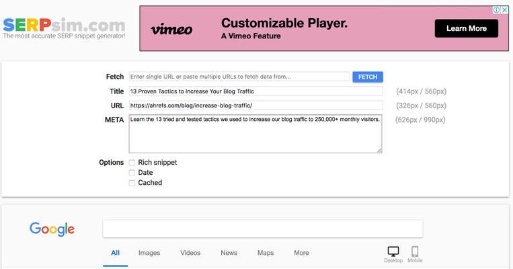Viewport: 513px width, 269px height.
Task: Switch to the All tab
Action: click(x=115, y=253)
